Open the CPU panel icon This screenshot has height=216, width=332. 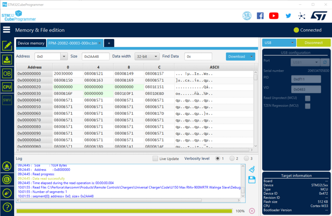(7, 87)
